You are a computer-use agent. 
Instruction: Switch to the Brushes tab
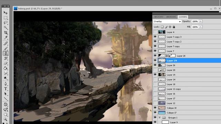171,17
